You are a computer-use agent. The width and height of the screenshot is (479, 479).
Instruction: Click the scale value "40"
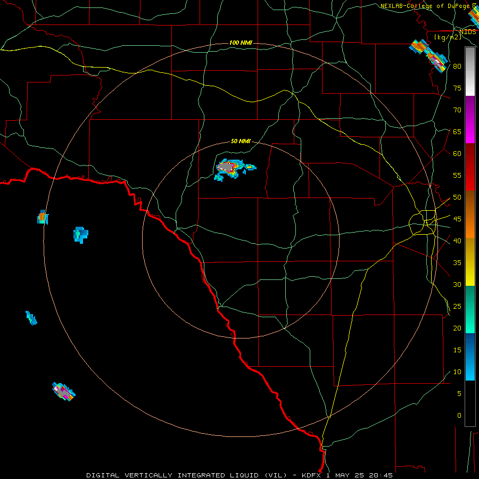point(457,241)
